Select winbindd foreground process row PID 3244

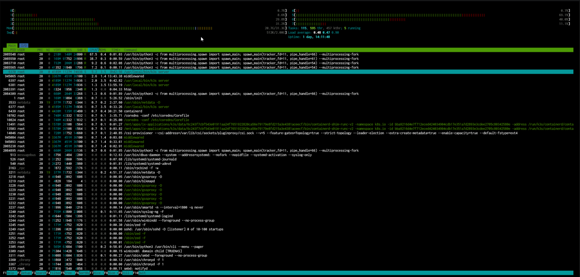288,221
